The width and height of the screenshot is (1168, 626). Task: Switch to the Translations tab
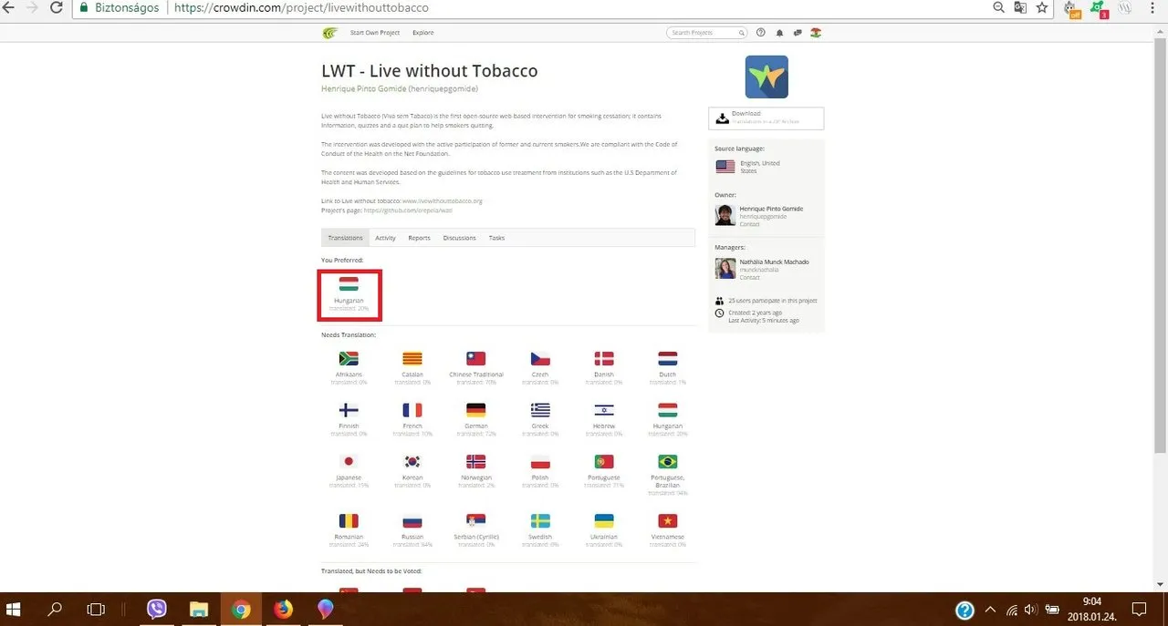point(346,238)
